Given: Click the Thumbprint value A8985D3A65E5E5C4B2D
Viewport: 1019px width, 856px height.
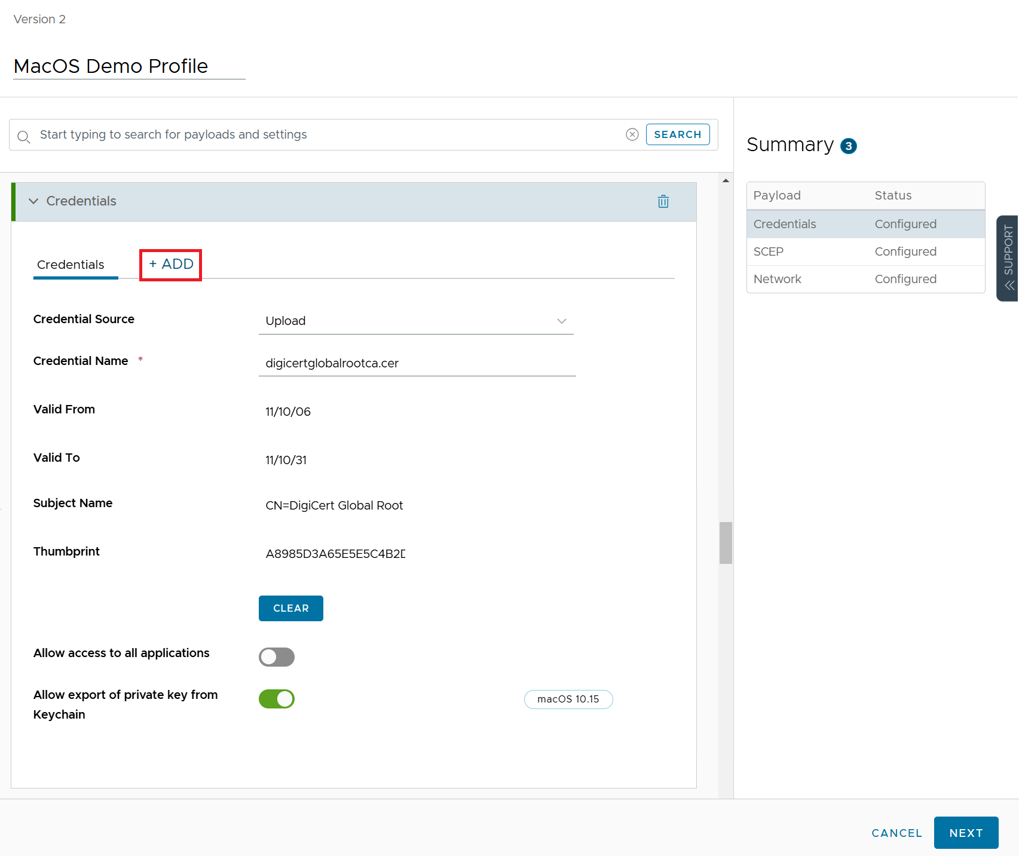Looking at the screenshot, I should click(x=335, y=554).
